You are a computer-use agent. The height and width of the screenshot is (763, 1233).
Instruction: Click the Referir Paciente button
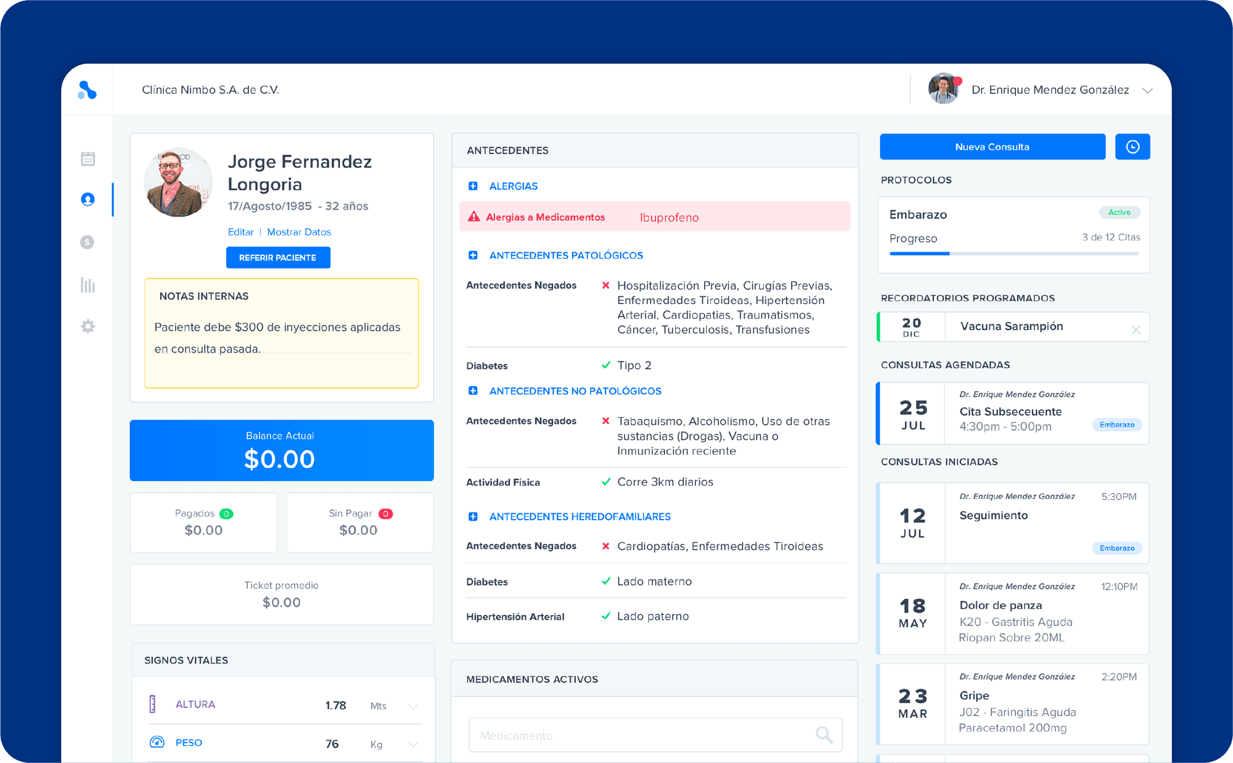click(x=278, y=258)
